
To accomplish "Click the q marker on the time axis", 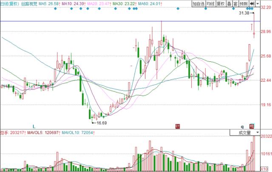I will click(242, 126).
